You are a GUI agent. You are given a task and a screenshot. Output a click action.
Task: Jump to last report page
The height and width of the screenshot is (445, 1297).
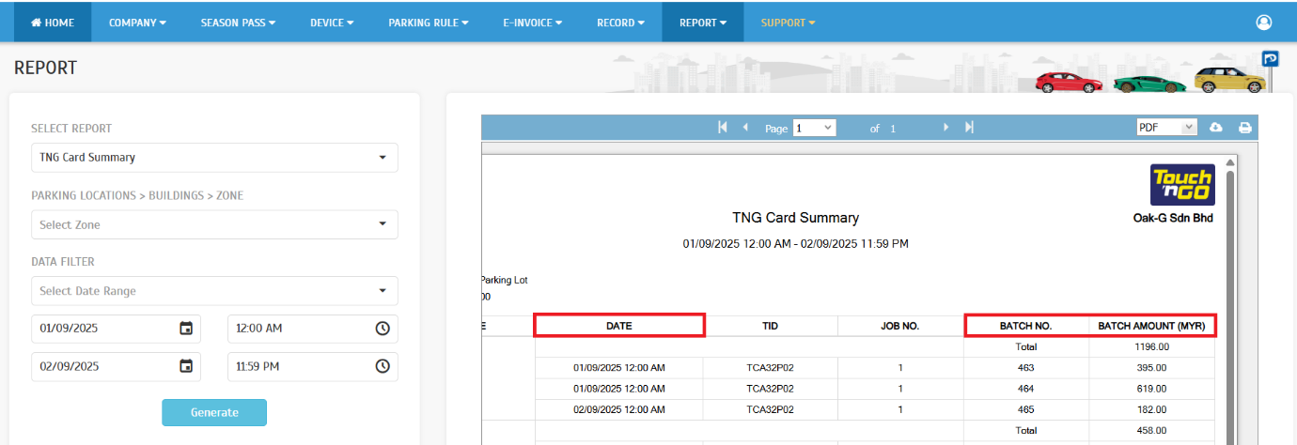pyautogui.click(x=969, y=128)
